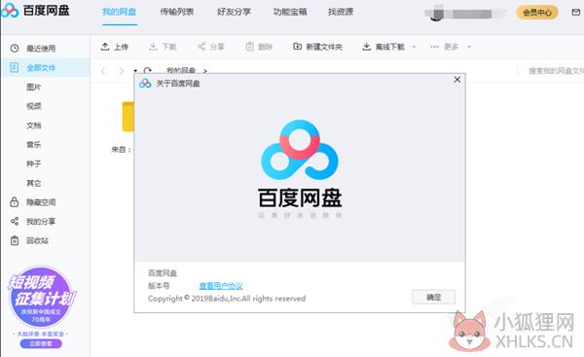Select 图片 category in sidebar
The image size is (584, 357).
(33, 88)
